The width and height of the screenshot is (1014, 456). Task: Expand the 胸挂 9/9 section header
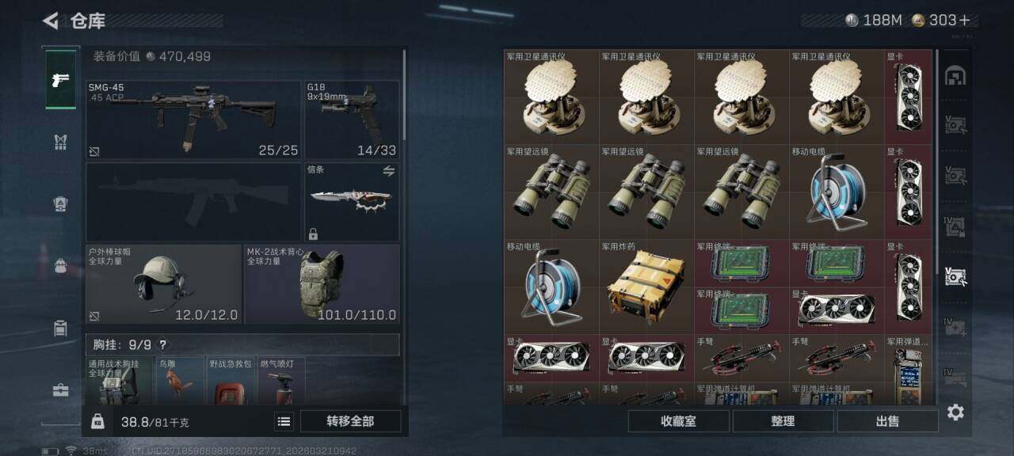point(242,345)
